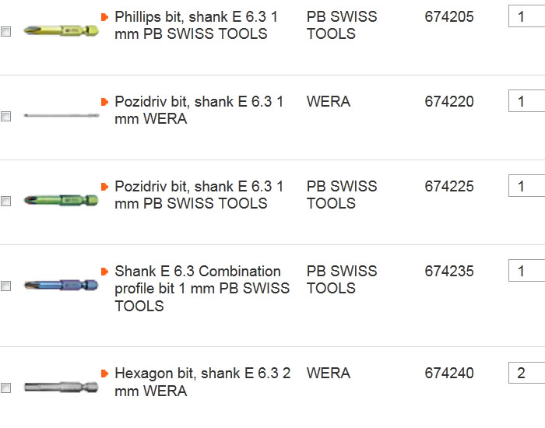
Task: Open the green Pozidriv PB Swiss Tools image
Action: (x=61, y=201)
